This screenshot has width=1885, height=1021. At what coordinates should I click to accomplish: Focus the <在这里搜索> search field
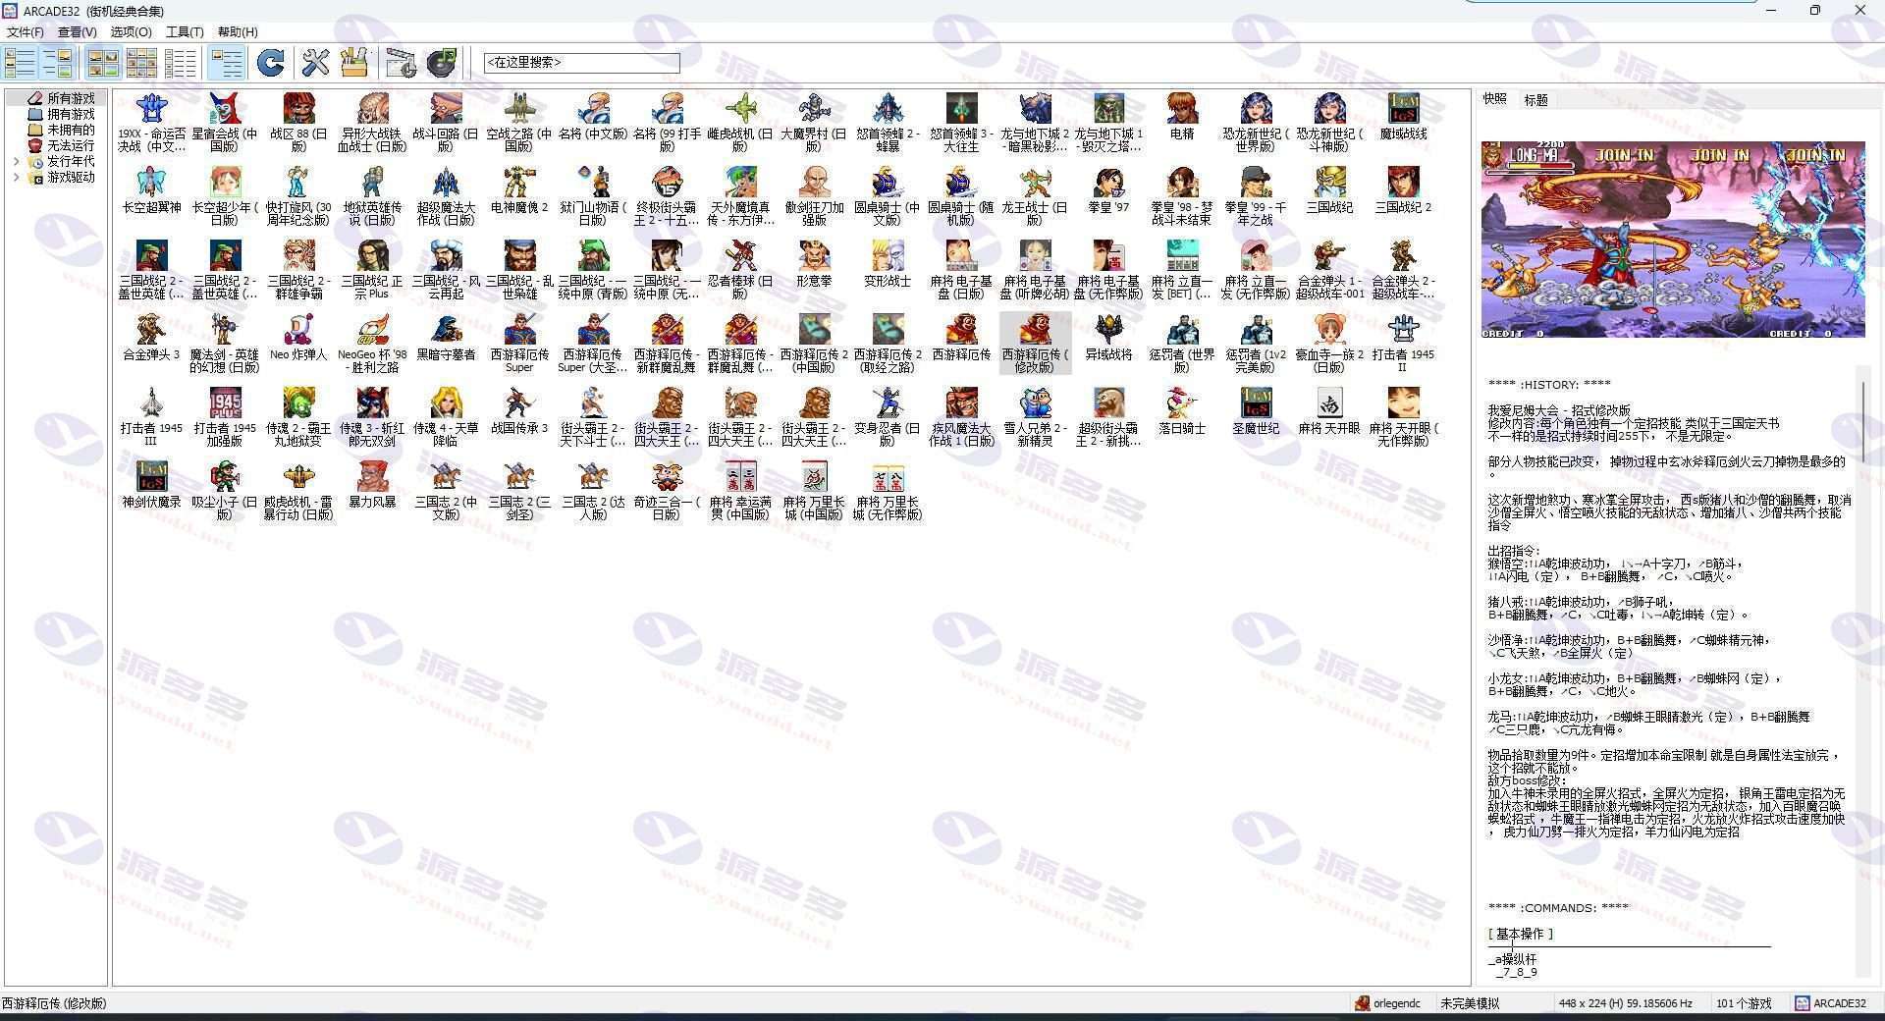(x=581, y=62)
